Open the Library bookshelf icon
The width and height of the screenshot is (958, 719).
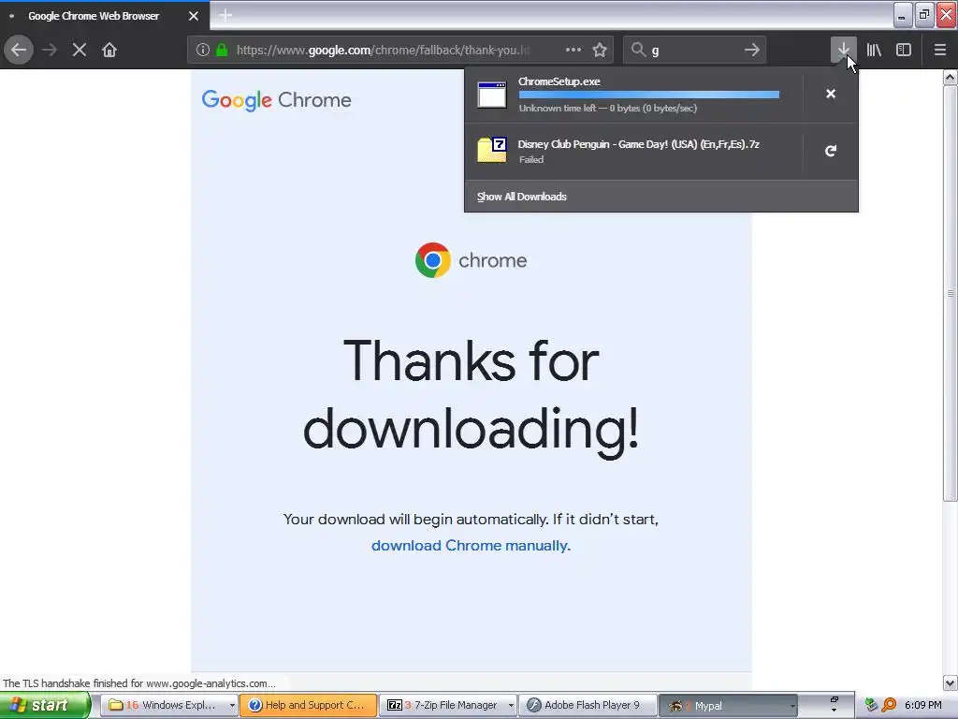point(874,50)
